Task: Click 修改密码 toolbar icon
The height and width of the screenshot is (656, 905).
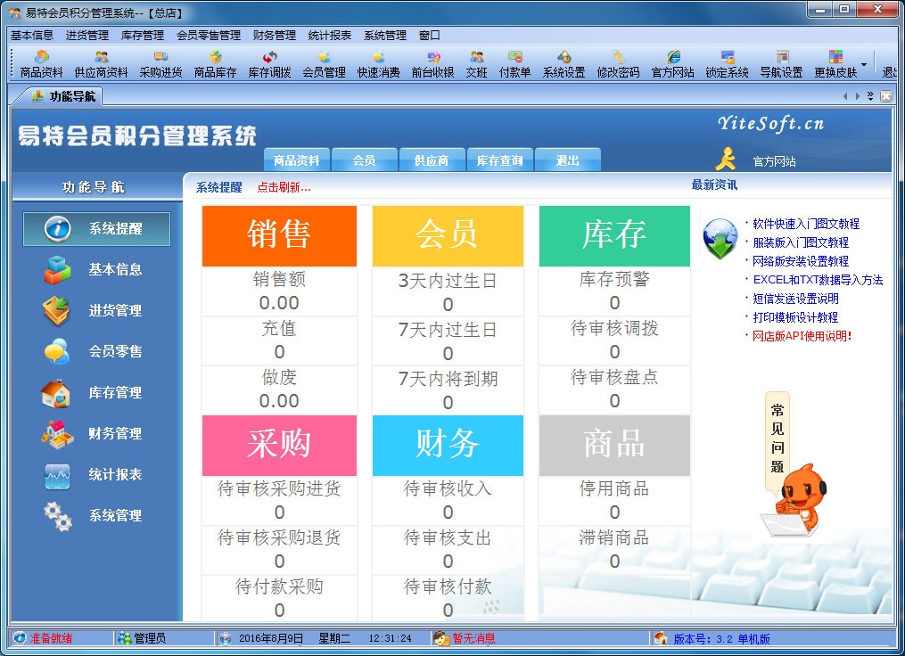Action: [618, 64]
